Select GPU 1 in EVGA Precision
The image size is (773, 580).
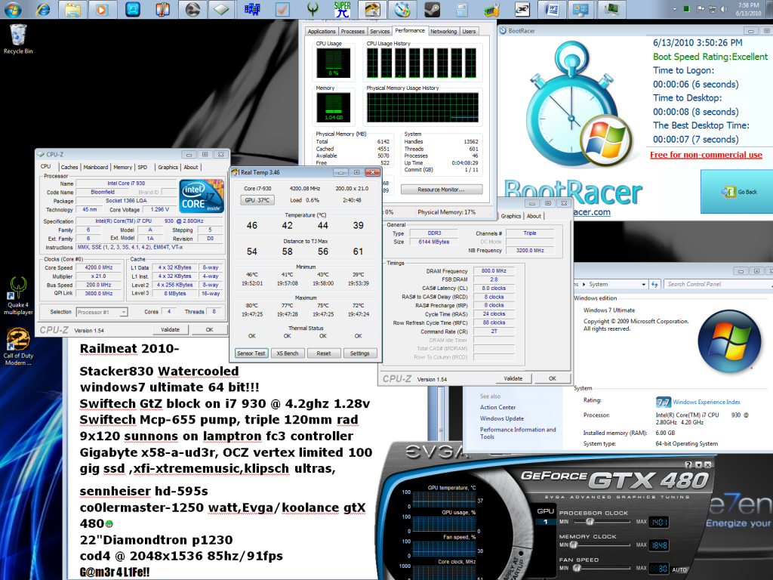[x=546, y=522]
